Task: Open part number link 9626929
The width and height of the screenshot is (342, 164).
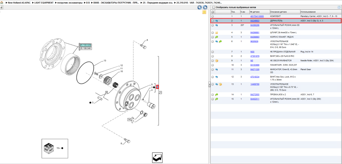Action: (x=254, y=41)
